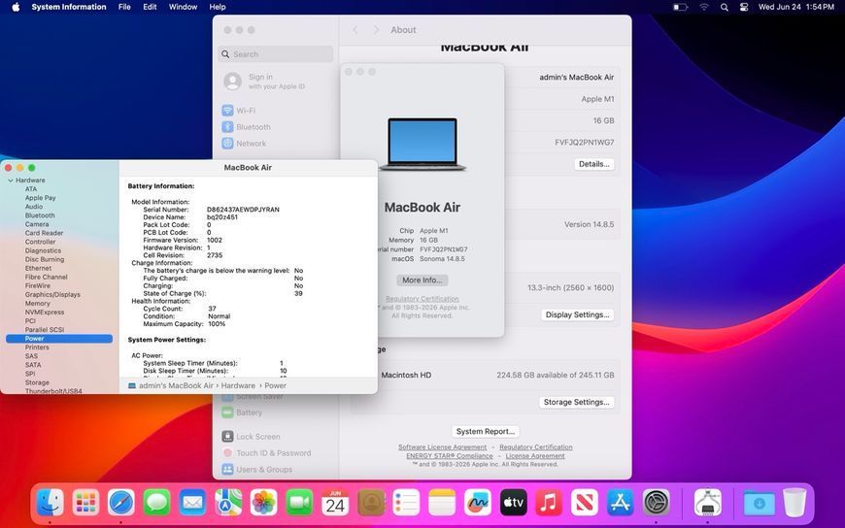Open Music app in dock

(x=549, y=503)
